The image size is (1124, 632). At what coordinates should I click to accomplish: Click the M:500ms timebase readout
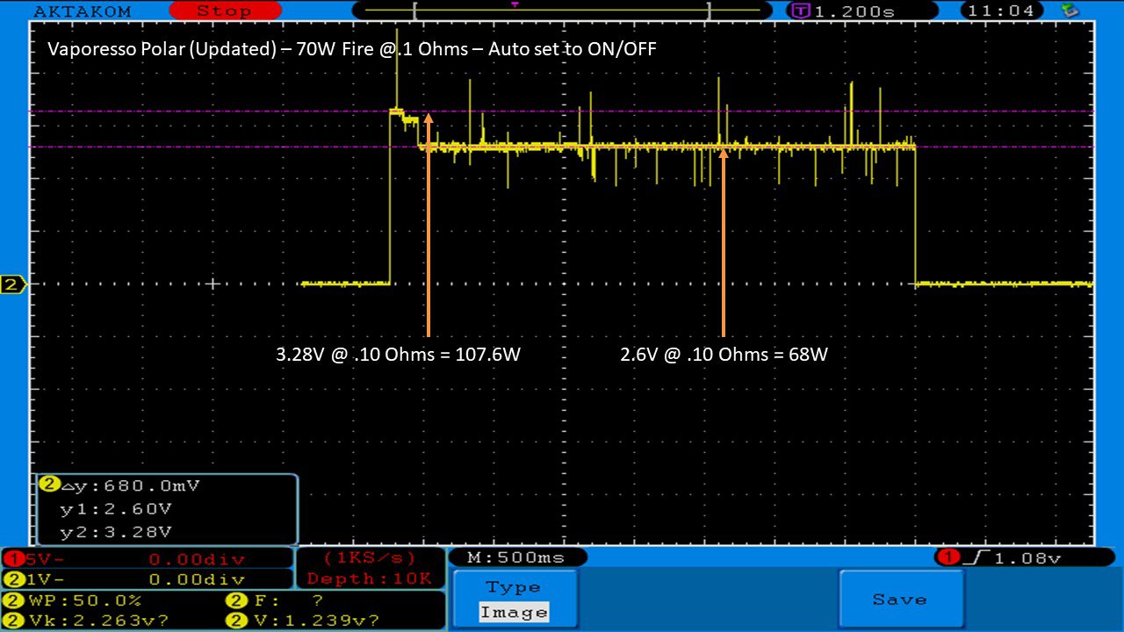tap(517, 557)
